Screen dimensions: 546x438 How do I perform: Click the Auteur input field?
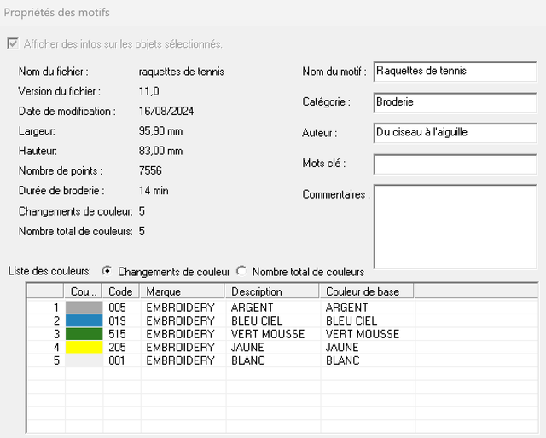click(x=455, y=133)
